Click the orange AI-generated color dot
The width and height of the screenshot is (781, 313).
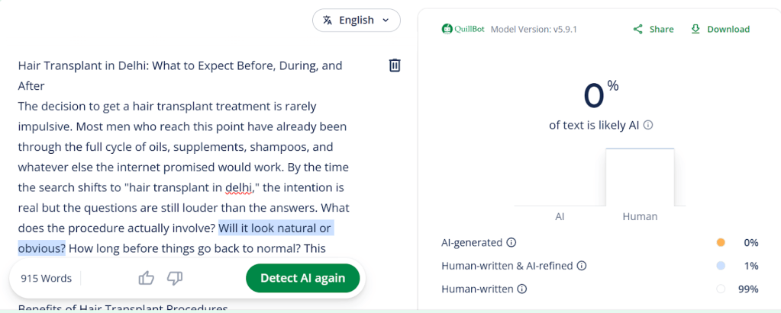click(720, 243)
